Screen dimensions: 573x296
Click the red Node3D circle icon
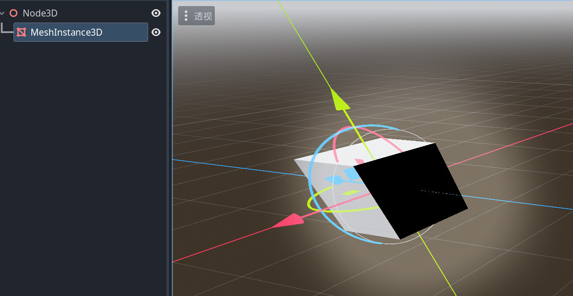(14, 13)
